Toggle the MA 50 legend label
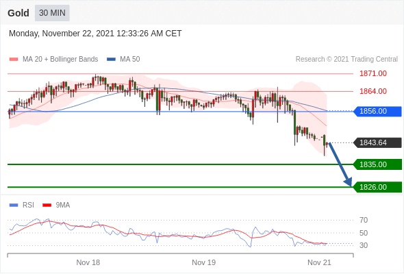 point(130,60)
